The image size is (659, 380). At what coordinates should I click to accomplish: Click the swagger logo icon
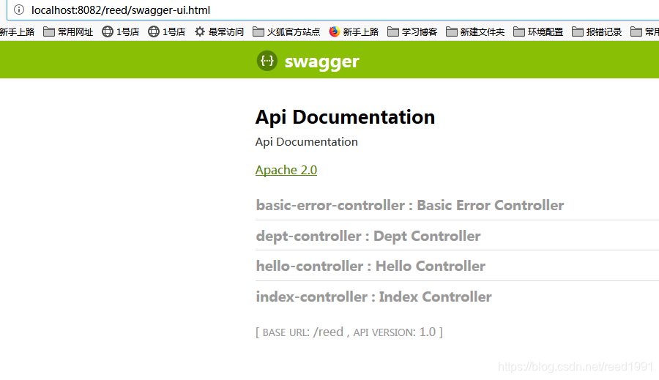(x=267, y=61)
